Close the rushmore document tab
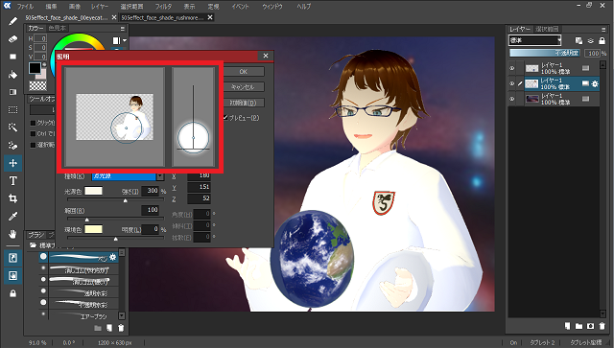This screenshot has height=348, width=614. coord(210,17)
